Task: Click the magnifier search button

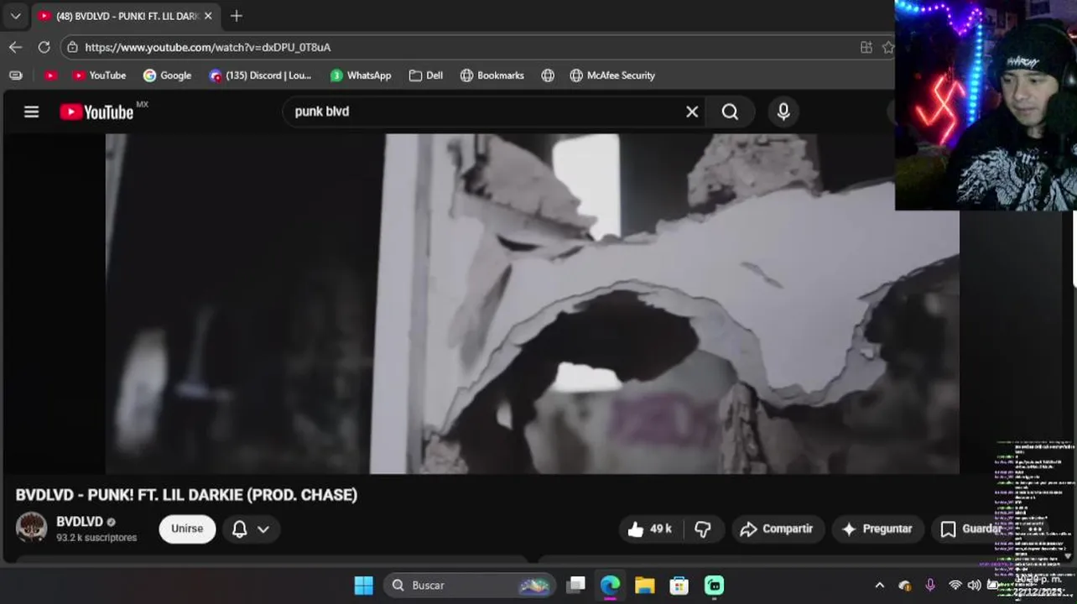Action: tap(730, 112)
